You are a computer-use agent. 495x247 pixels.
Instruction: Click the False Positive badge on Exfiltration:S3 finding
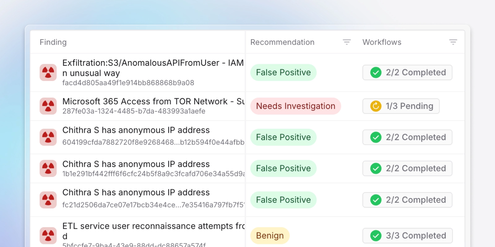click(x=283, y=72)
